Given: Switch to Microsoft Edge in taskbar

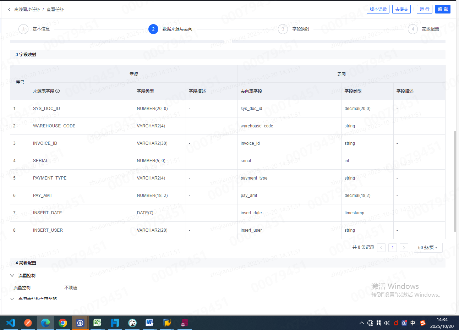Looking at the screenshot, I should [45, 323].
